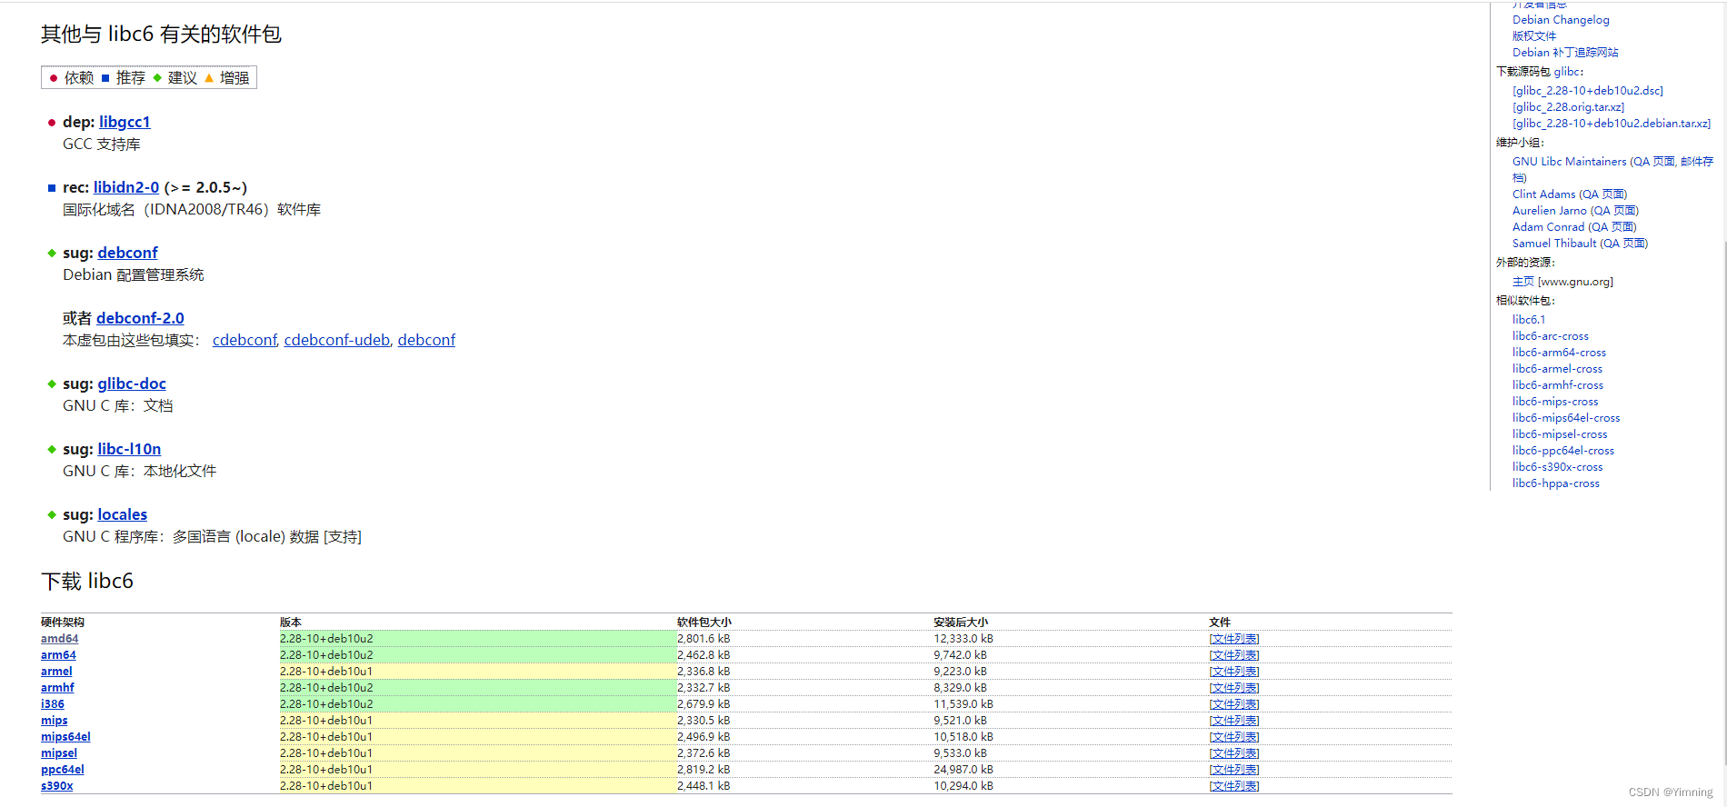The width and height of the screenshot is (1727, 807).
Task: Select ppc64el architecture download link
Action: (x=63, y=770)
